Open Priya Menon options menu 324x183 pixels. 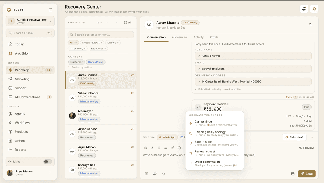50,173
